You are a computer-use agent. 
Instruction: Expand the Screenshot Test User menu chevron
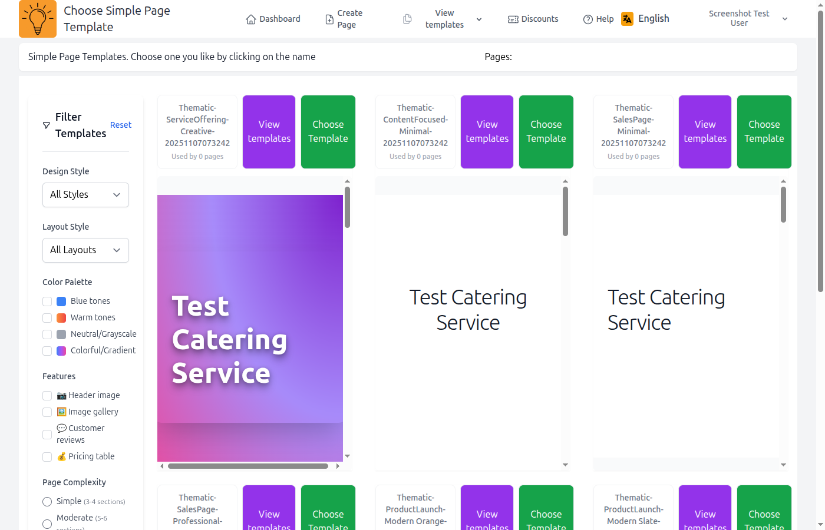pyautogui.click(x=785, y=19)
